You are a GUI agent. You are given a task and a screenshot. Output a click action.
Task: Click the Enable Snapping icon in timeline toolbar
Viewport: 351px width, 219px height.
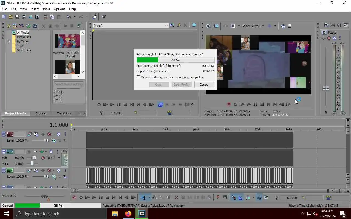(234, 197)
